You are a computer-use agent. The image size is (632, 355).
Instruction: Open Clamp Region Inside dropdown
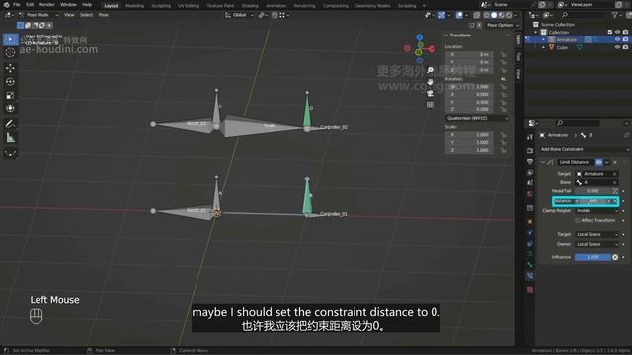point(596,210)
